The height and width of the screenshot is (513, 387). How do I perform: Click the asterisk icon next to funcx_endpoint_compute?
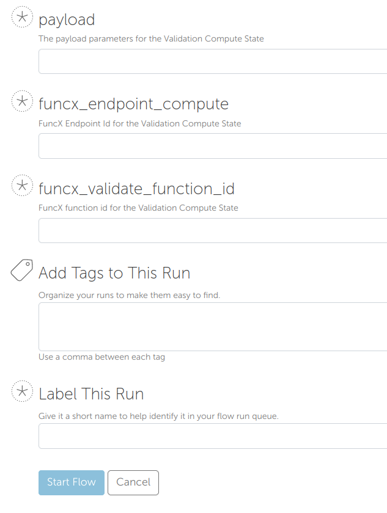22,101
